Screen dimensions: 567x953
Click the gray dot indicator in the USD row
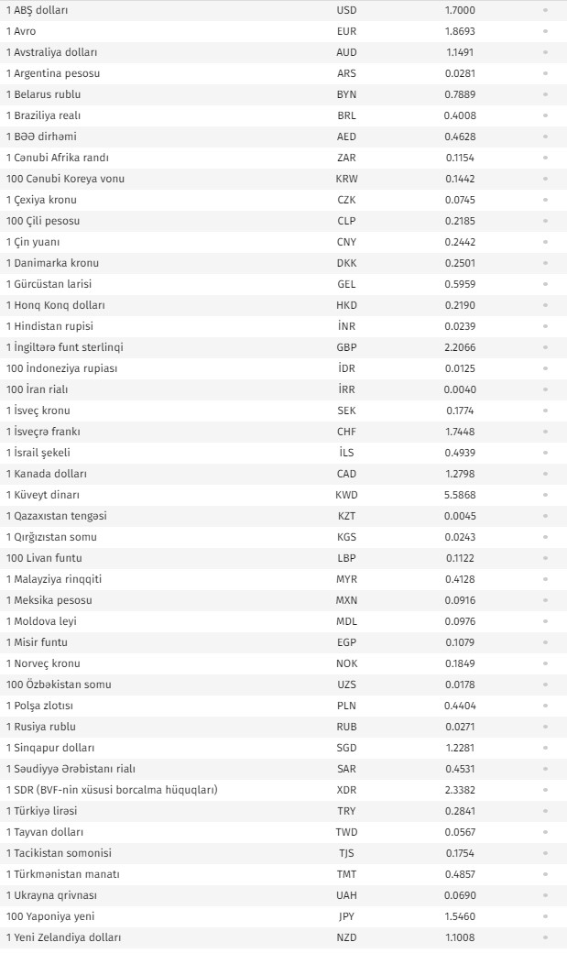pos(545,10)
